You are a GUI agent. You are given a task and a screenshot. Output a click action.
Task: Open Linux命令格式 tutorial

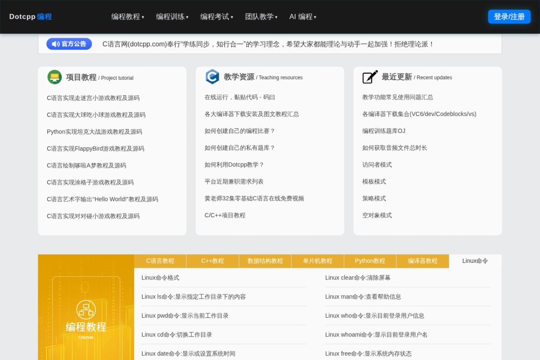coord(160,278)
